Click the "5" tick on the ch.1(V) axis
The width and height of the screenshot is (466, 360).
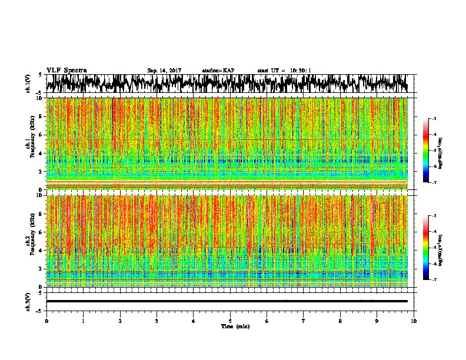pyautogui.click(x=40, y=75)
